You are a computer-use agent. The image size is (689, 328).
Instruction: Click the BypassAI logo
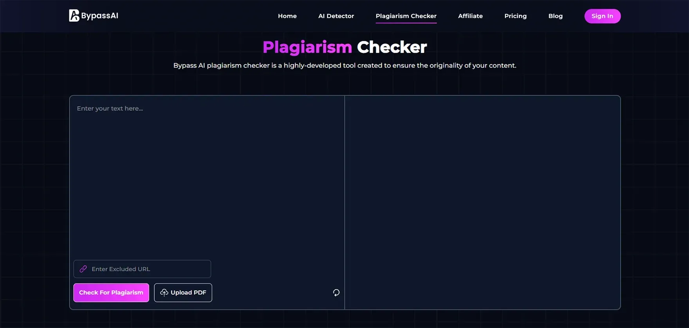tap(94, 16)
